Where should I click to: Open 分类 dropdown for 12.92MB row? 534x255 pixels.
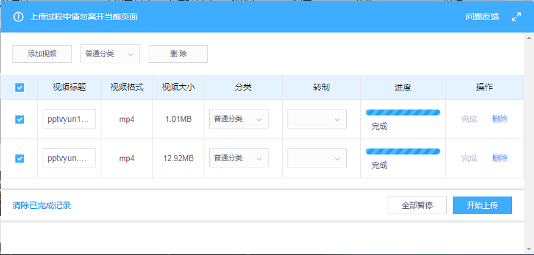click(x=239, y=158)
